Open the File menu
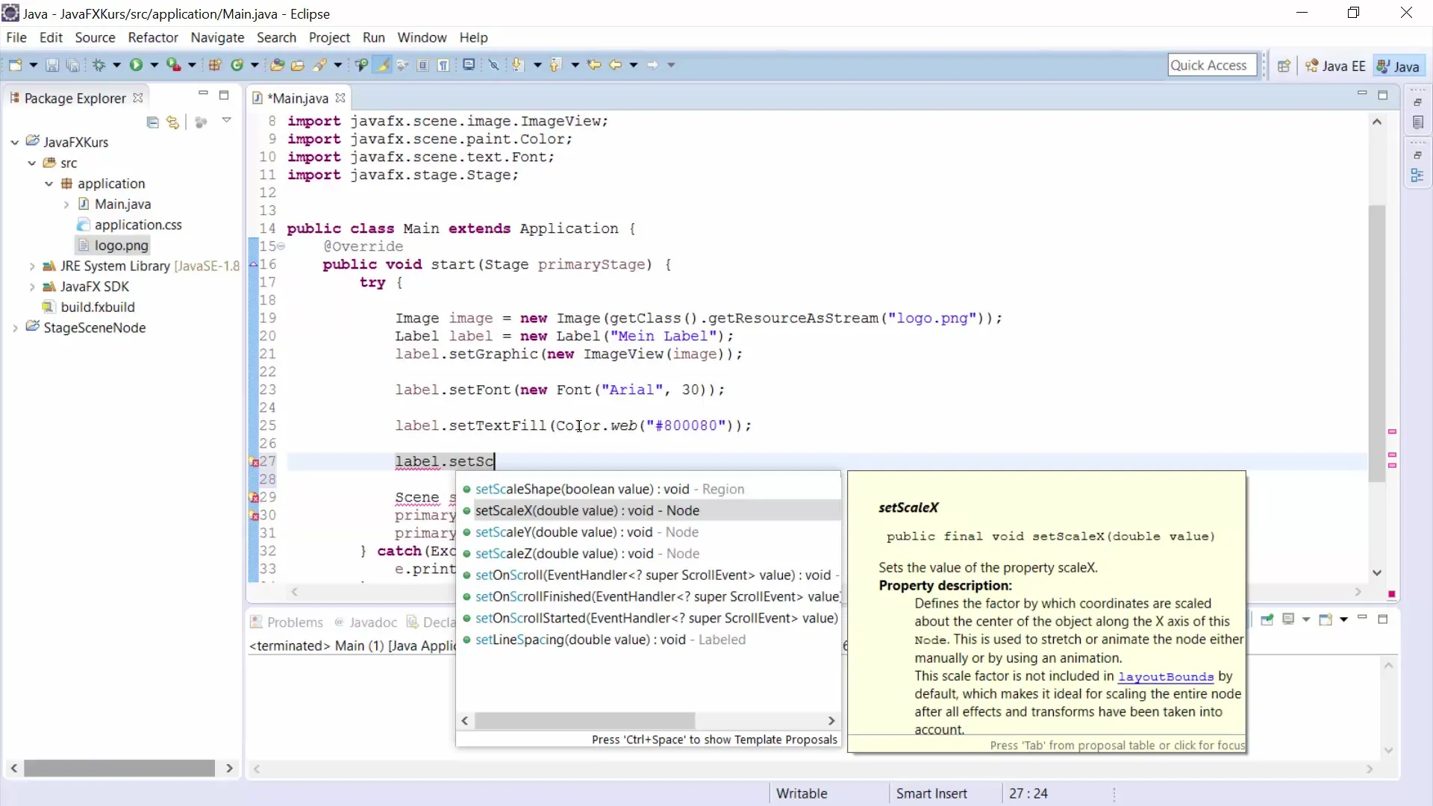1433x806 pixels. (x=16, y=37)
